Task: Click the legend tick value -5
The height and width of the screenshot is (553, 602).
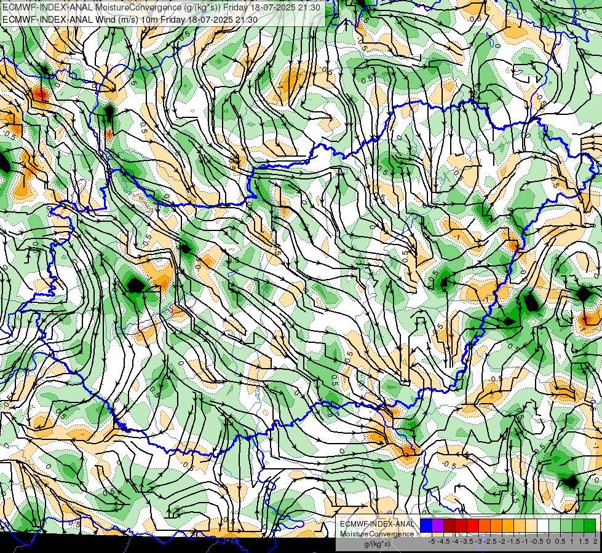Action: click(432, 541)
